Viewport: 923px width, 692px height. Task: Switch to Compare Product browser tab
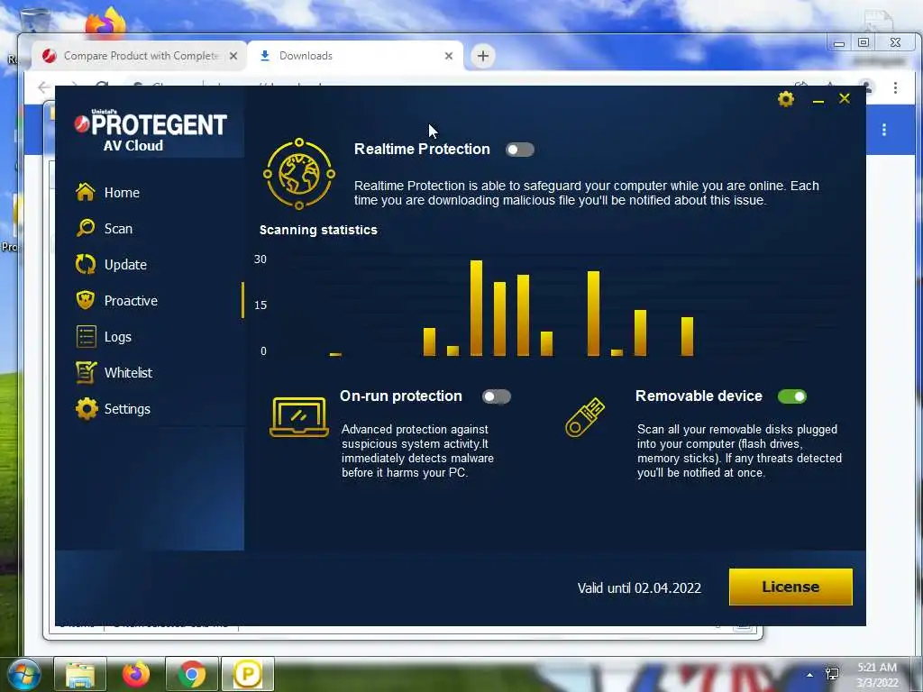pyautogui.click(x=140, y=56)
